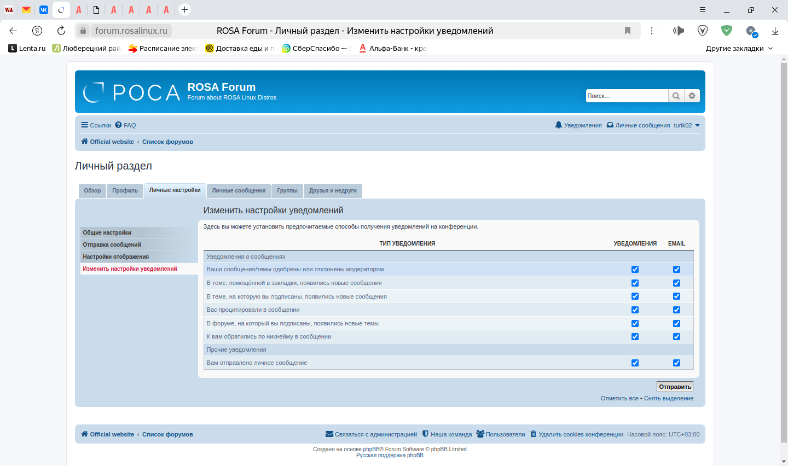This screenshot has height=466, width=788.
Task: Open the Доставка еды bookmark
Action: tap(240, 48)
